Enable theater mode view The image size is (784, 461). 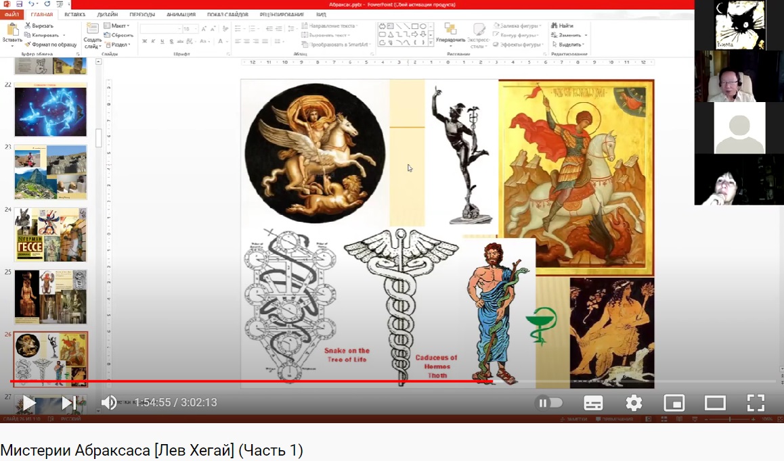coord(715,403)
